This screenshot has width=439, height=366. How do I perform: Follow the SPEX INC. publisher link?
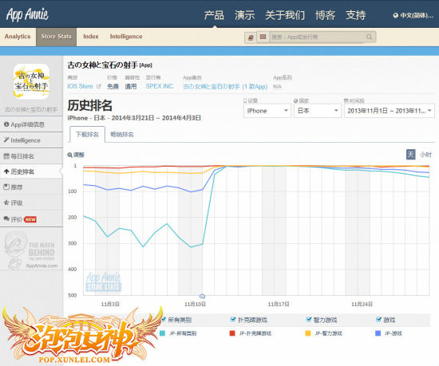pos(160,86)
